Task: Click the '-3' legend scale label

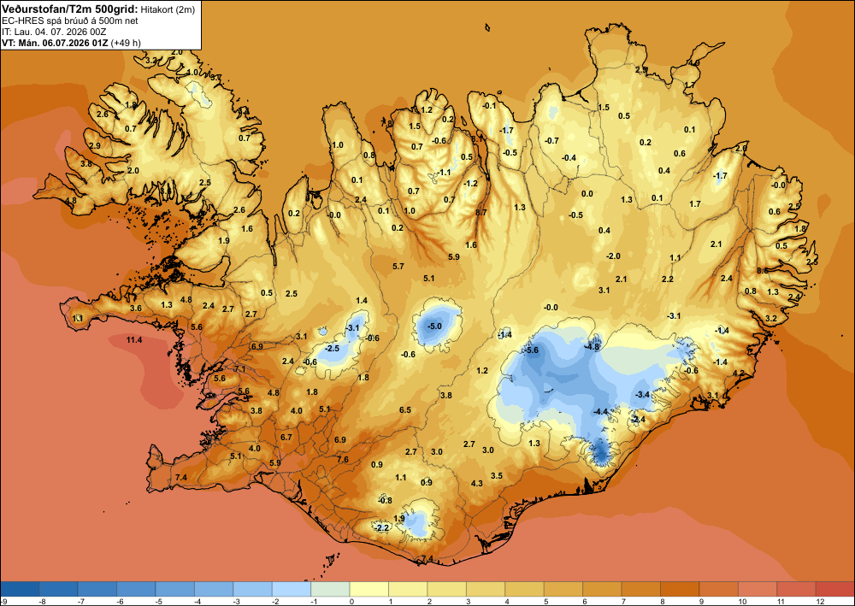Action: pyautogui.click(x=236, y=601)
